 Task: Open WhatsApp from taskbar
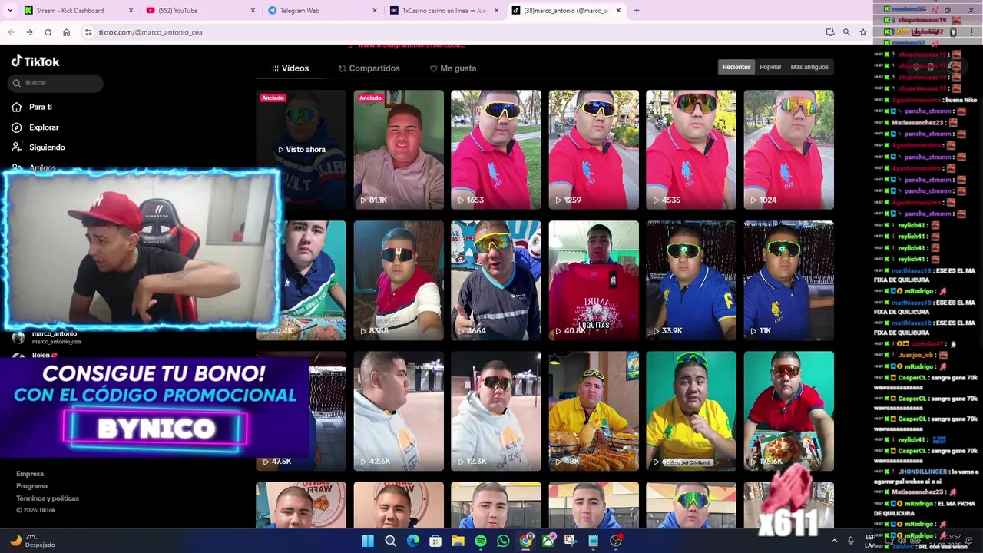[x=503, y=541]
